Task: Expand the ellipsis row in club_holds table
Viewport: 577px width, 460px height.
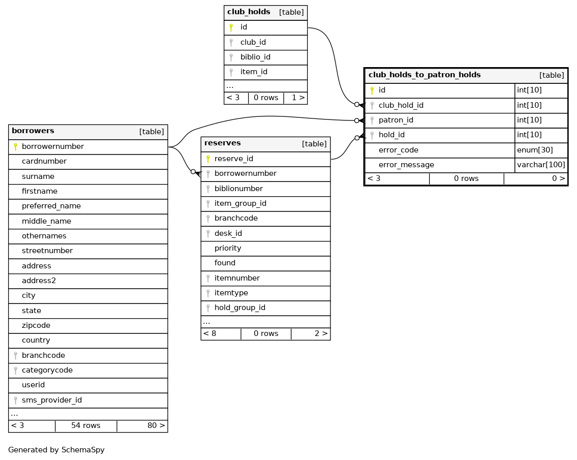Action: pos(230,86)
